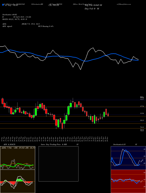Image resolution: width=146 pixels, height=193 pixels.
Task: Click the 'Day Vol: 0 M' readout
Action: click(92, 9)
